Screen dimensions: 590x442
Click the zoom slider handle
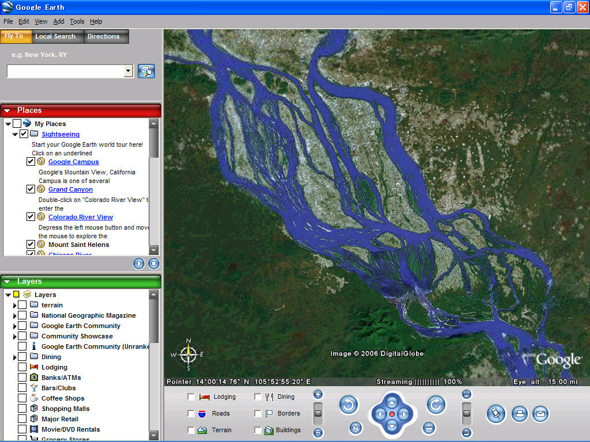pos(318,413)
